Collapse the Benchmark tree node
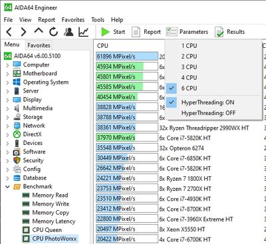Viewport: 266px width, 244px height. [x=7, y=187]
